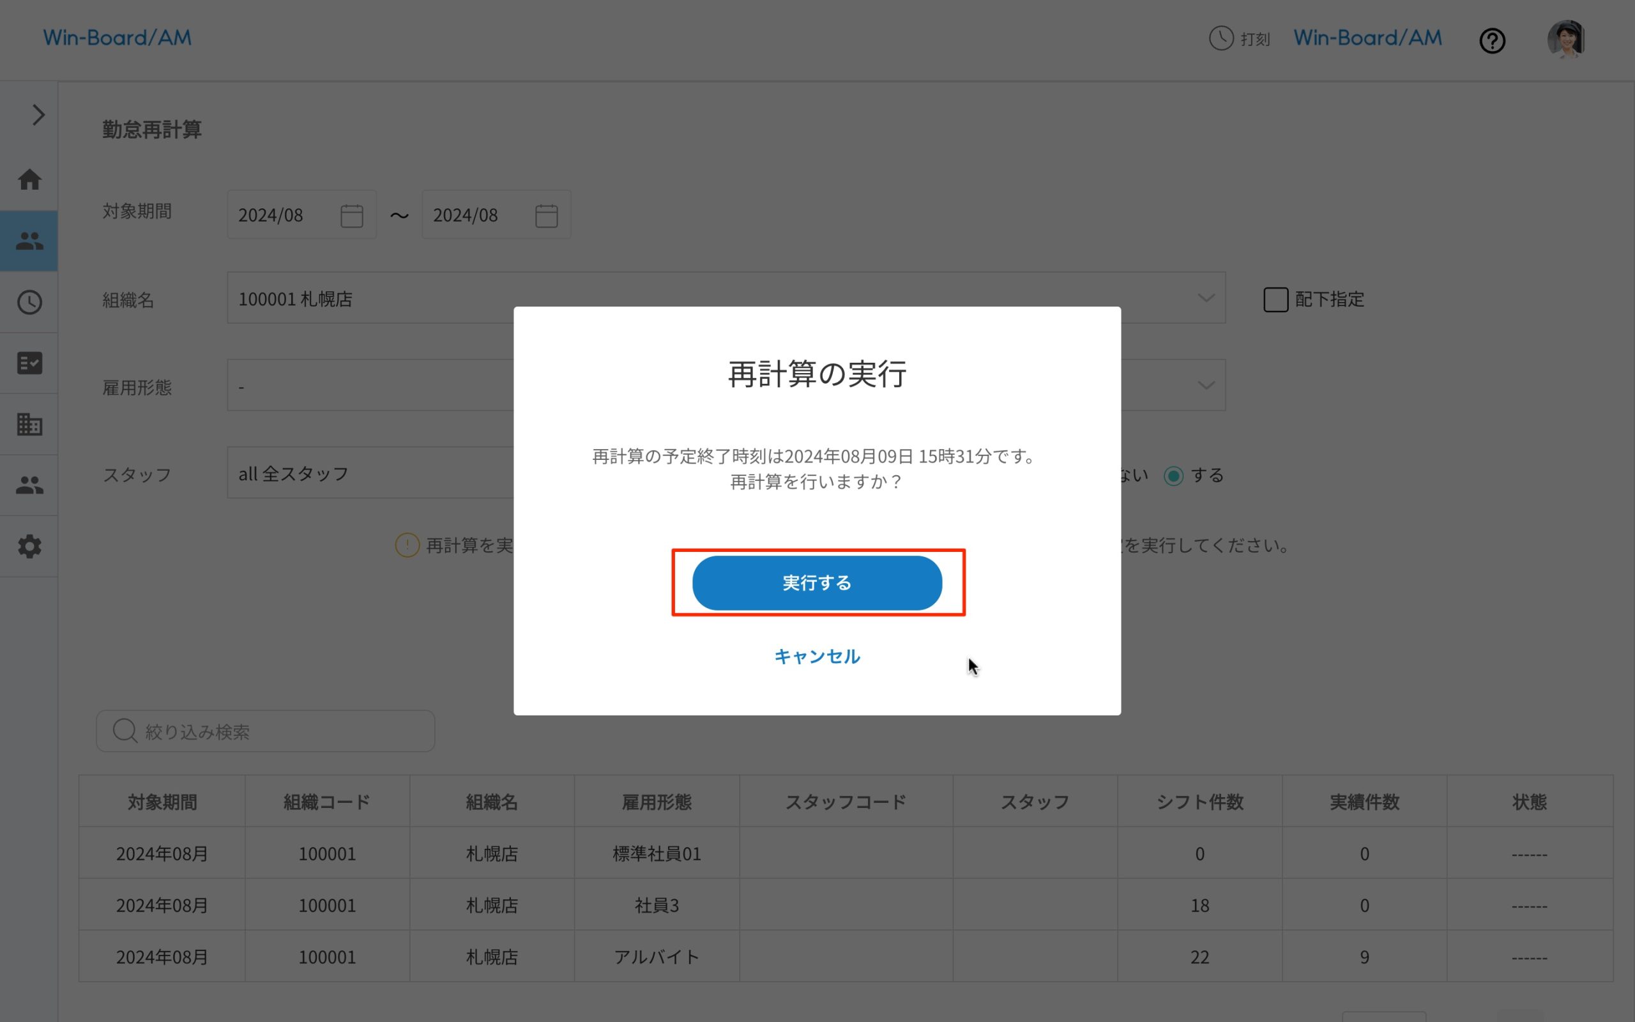This screenshot has height=1022, width=1635.
Task: Select the lower staff members icon in sidebar
Action: (x=29, y=484)
